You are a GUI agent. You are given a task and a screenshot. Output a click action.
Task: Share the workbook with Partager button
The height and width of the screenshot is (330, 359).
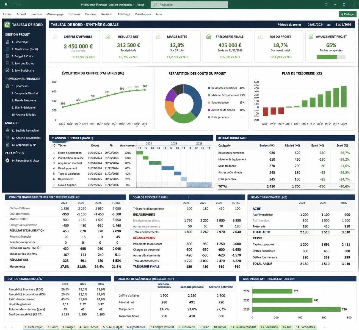coord(348,14)
